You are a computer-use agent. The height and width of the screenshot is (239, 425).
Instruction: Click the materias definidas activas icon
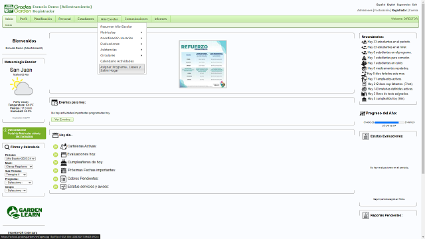[364, 89]
